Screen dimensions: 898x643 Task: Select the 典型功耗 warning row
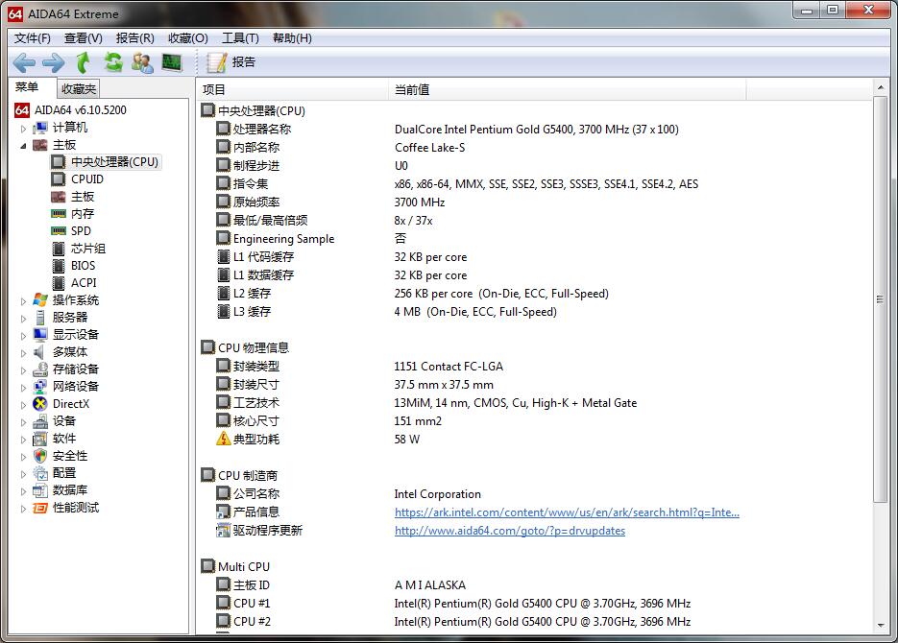535,440
